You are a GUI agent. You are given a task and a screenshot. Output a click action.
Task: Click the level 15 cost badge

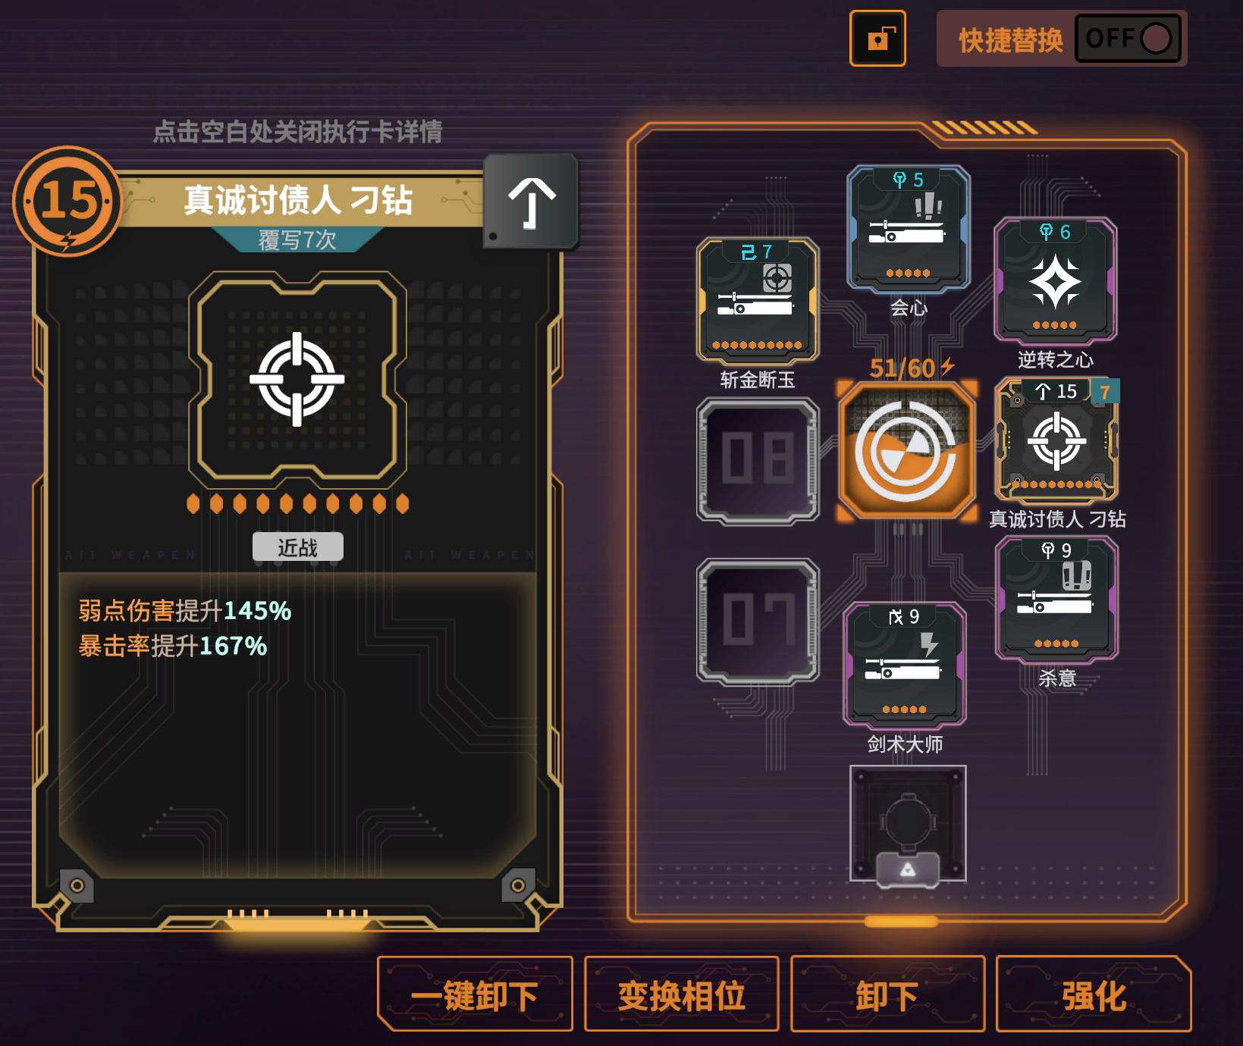(x=67, y=202)
